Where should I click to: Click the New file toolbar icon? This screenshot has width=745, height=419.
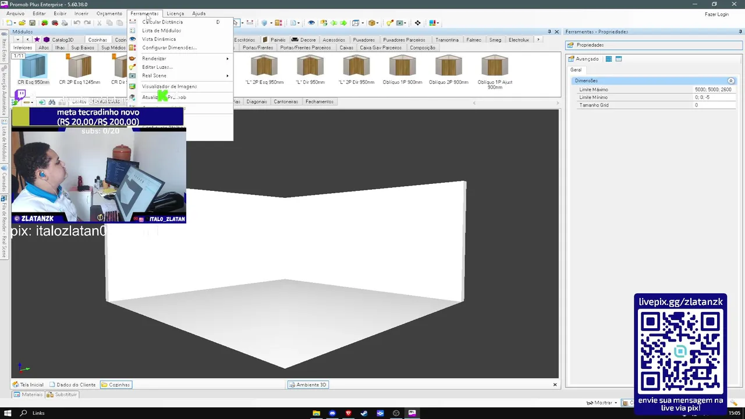pyautogui.click(x=9, y=23)
